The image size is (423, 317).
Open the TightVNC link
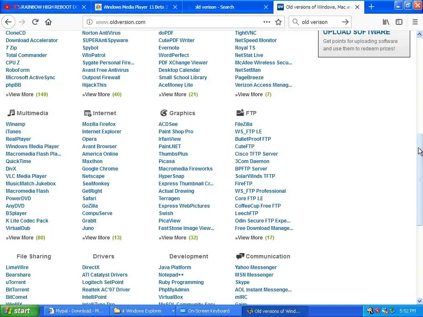pos(245,33)
